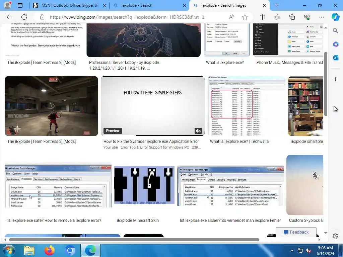Go back to the previous page
The width and height of the screenshot is (343, 257).
point(9,17)
